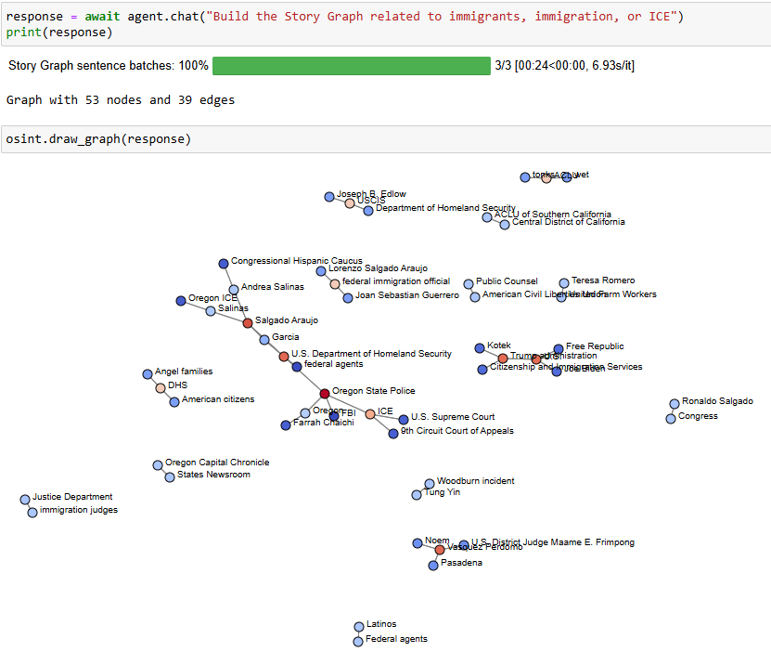Click the Garcia node
The height and width of the screenshot is (652, 771).
[x=264, y=340]
